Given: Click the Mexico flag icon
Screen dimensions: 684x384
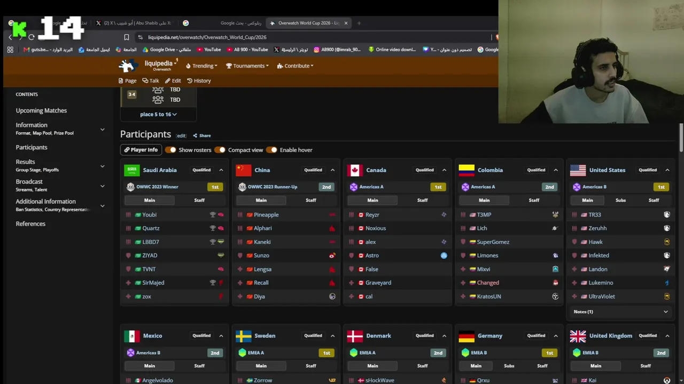Looking at the screenshot, I should [x=131, y=336].
